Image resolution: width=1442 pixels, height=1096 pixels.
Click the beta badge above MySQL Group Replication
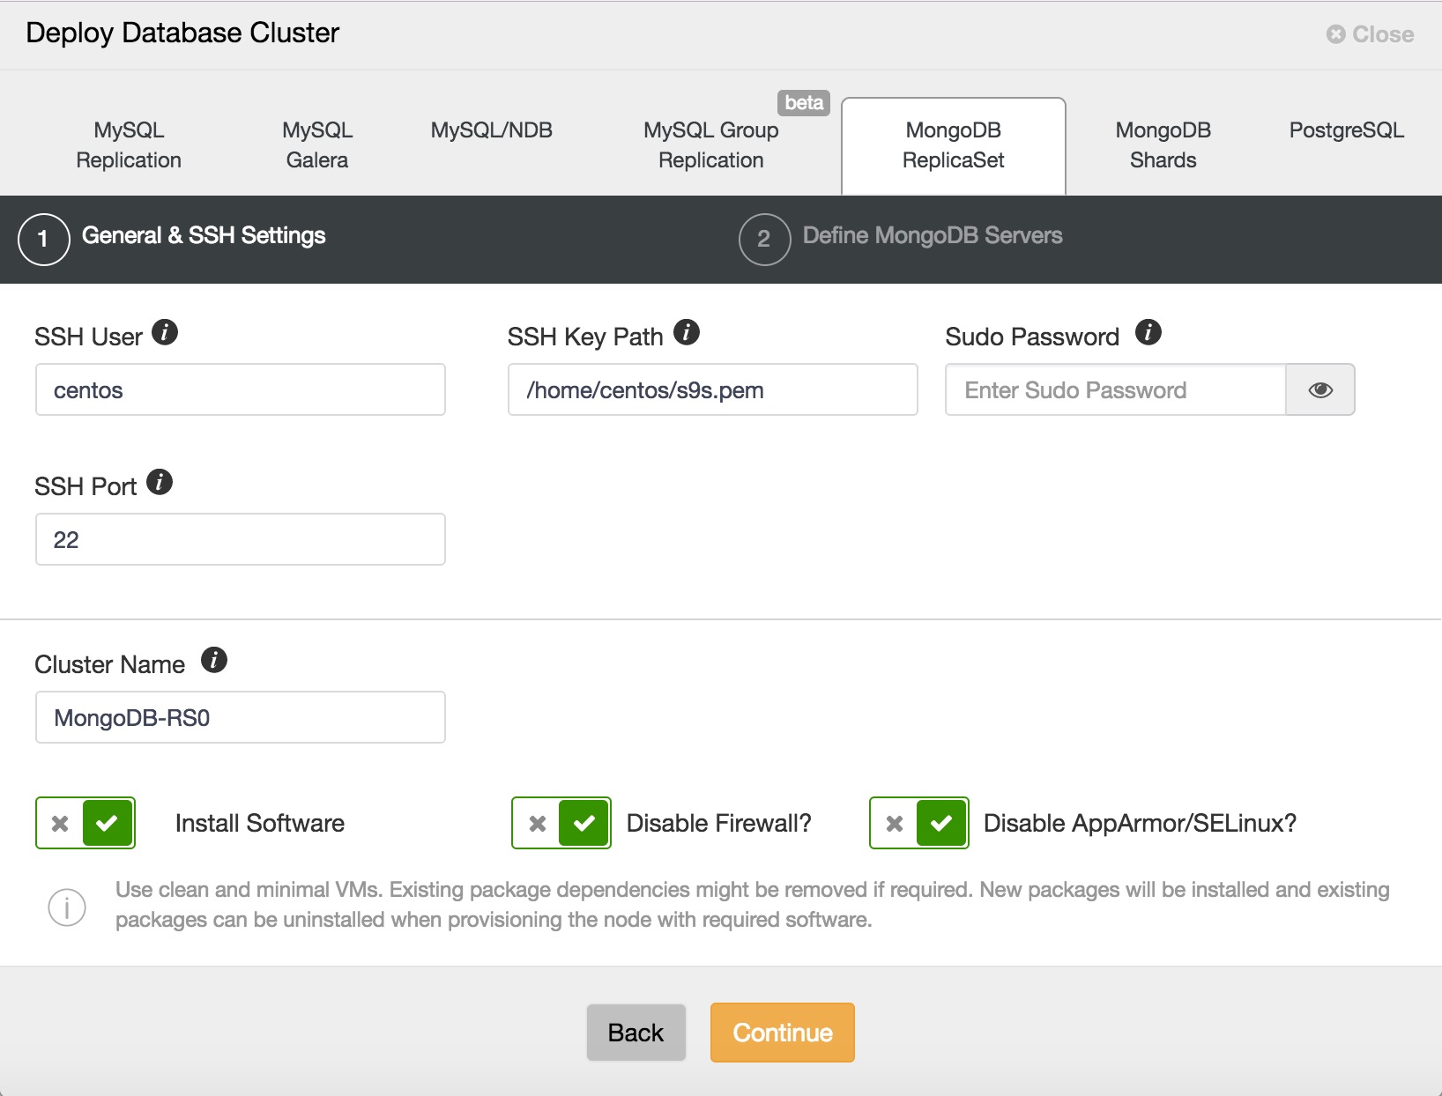pyautogui.click(x=804, y=103)
